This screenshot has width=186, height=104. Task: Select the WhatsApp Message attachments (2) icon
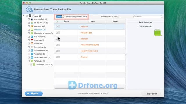tap(34, 64)
